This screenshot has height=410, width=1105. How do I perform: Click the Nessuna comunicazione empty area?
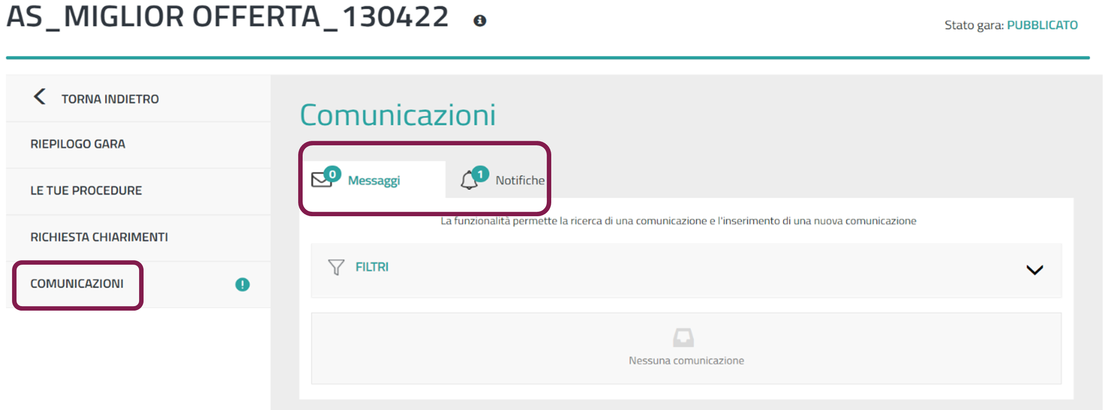tap(686, 349)
